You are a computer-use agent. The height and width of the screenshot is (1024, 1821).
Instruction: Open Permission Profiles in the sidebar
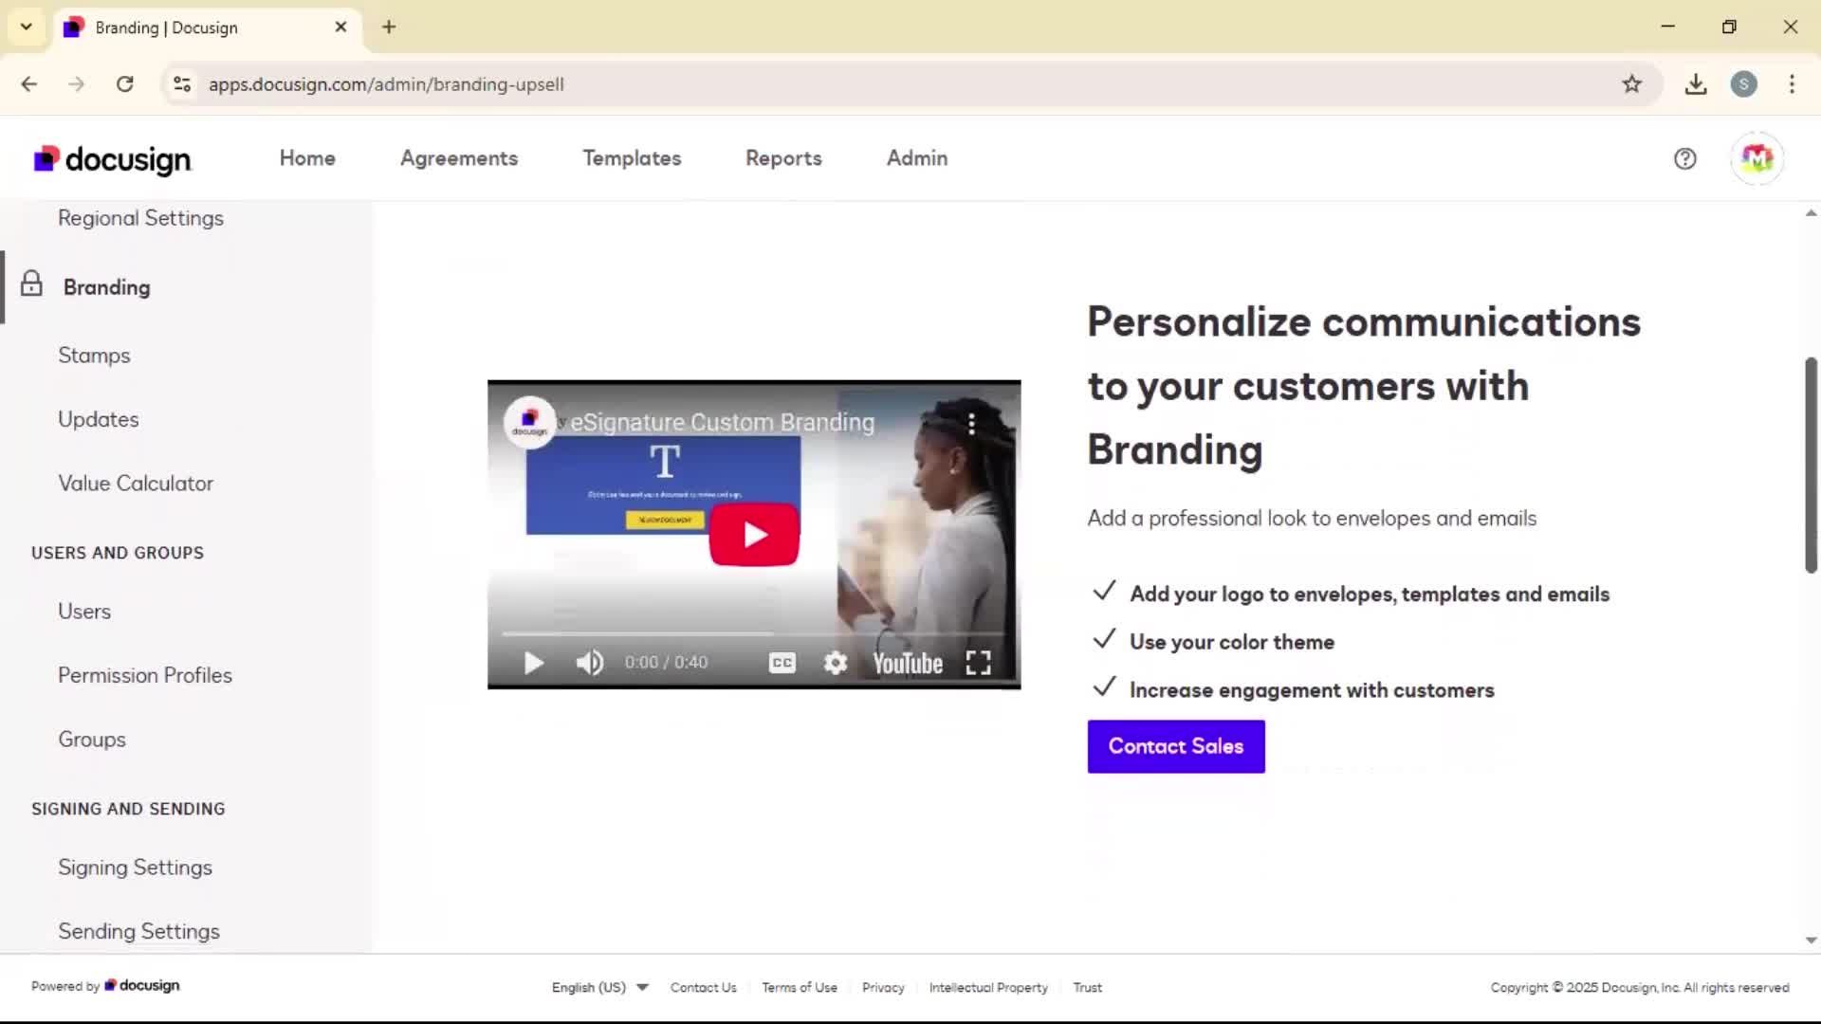point(145,675)
